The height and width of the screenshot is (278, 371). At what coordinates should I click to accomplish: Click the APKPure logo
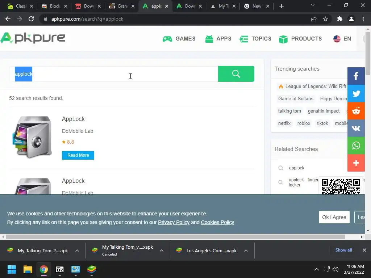point(33,38)
